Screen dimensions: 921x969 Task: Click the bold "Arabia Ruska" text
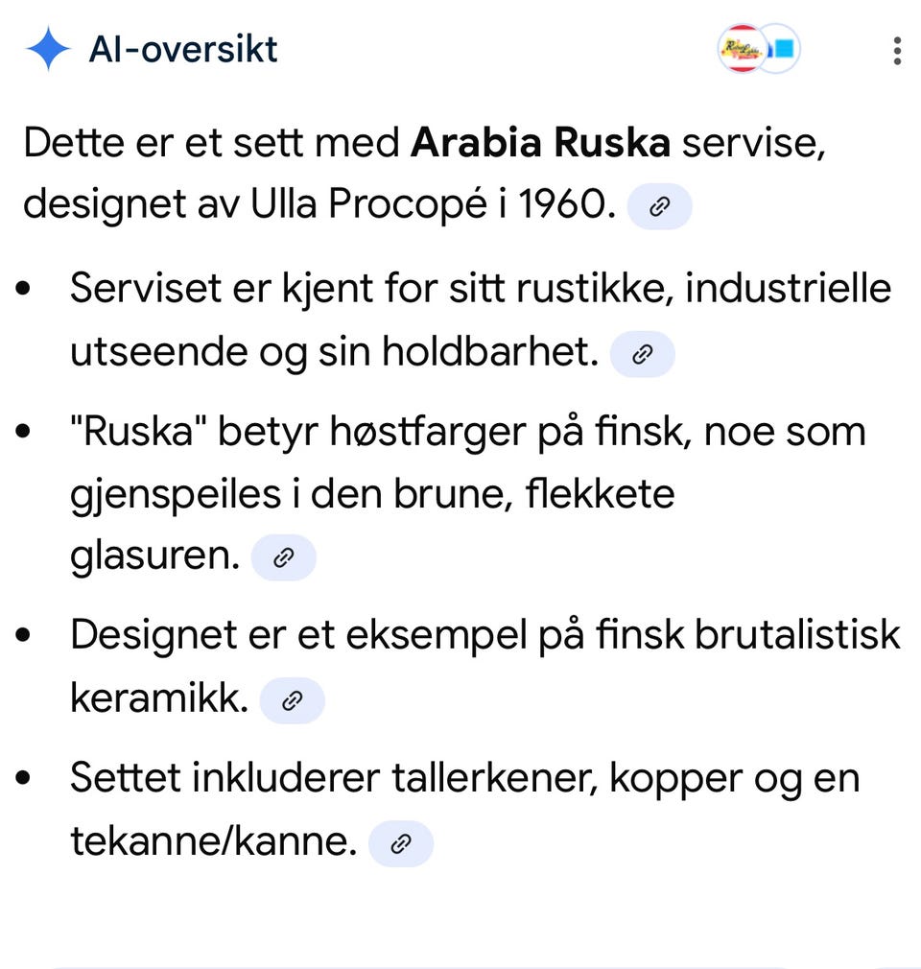tap(541, 142)
